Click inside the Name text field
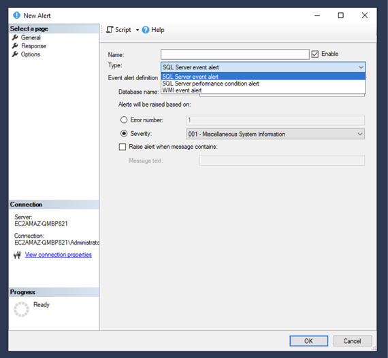388x358 pixels. click(235, 54)
